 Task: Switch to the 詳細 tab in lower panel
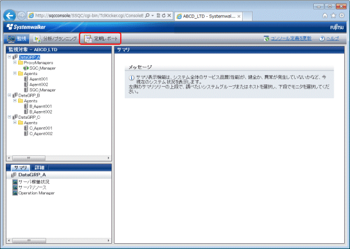(x=40, y=168)
